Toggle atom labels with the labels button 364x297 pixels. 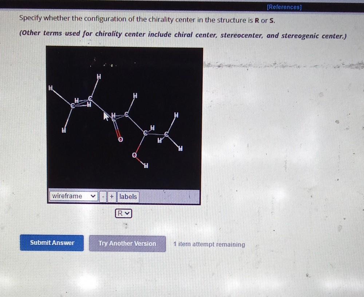pos(128,197)
